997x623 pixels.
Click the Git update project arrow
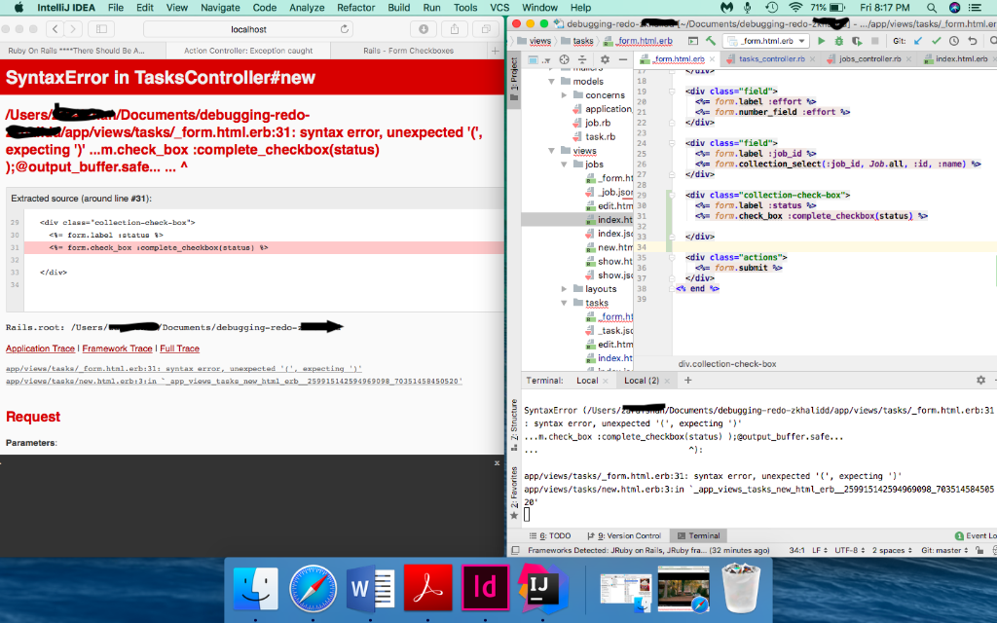tap(917, 41)
